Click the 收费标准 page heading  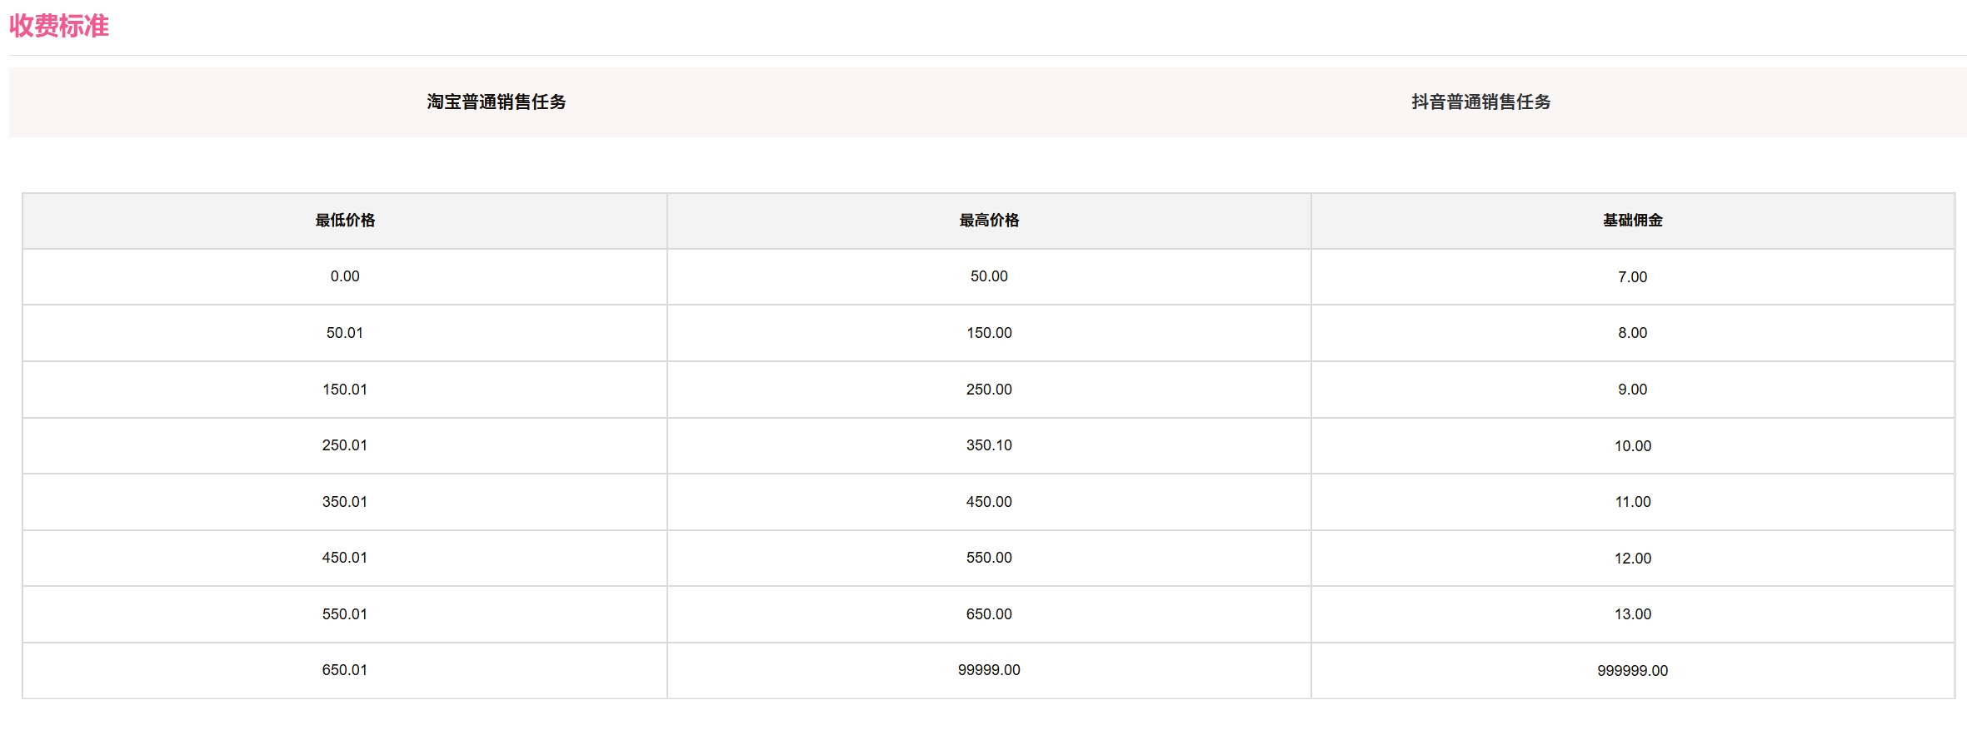click(59, 26)
